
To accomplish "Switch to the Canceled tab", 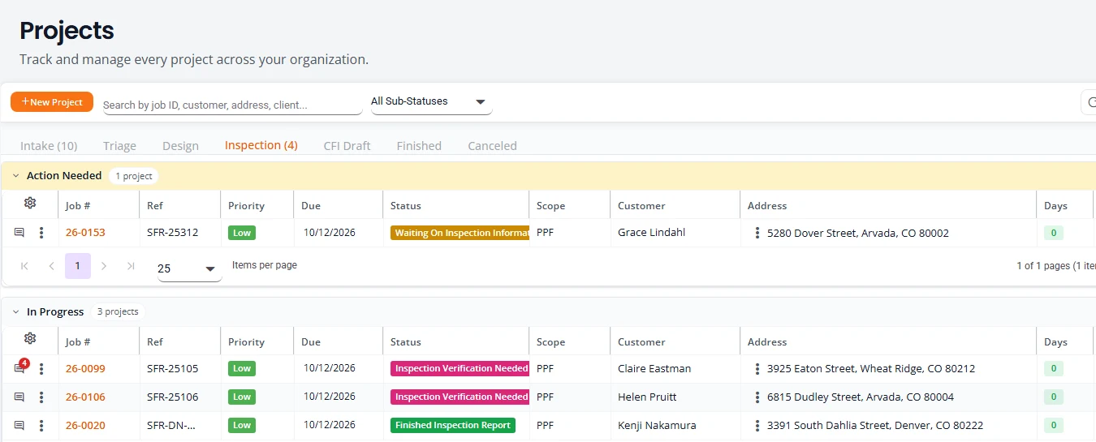I will tap(492, 146).
